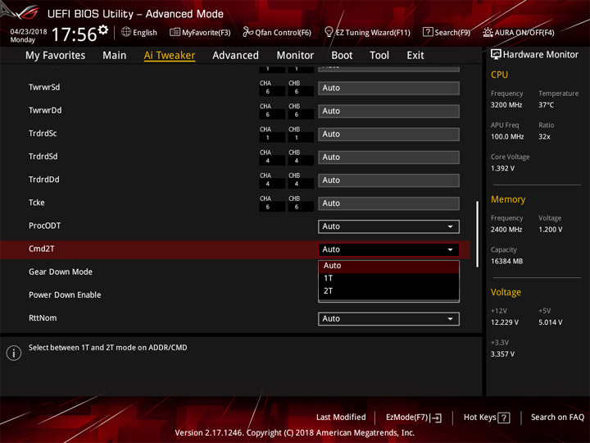Click the settings list scrollbar thumb
The width and height of the screenshot is (590, 443).
pyautogui.click(x=478, y=235)
